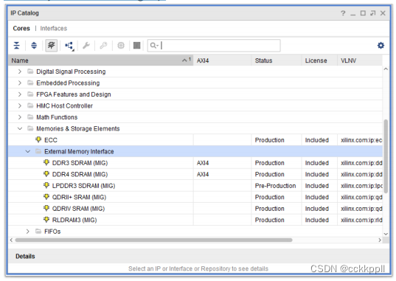Collapse External Memory Interface folder

pos(28,151)
